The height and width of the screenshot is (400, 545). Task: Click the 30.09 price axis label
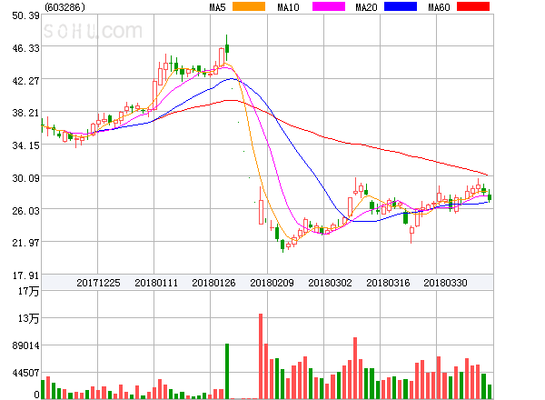tap(25, 178)
